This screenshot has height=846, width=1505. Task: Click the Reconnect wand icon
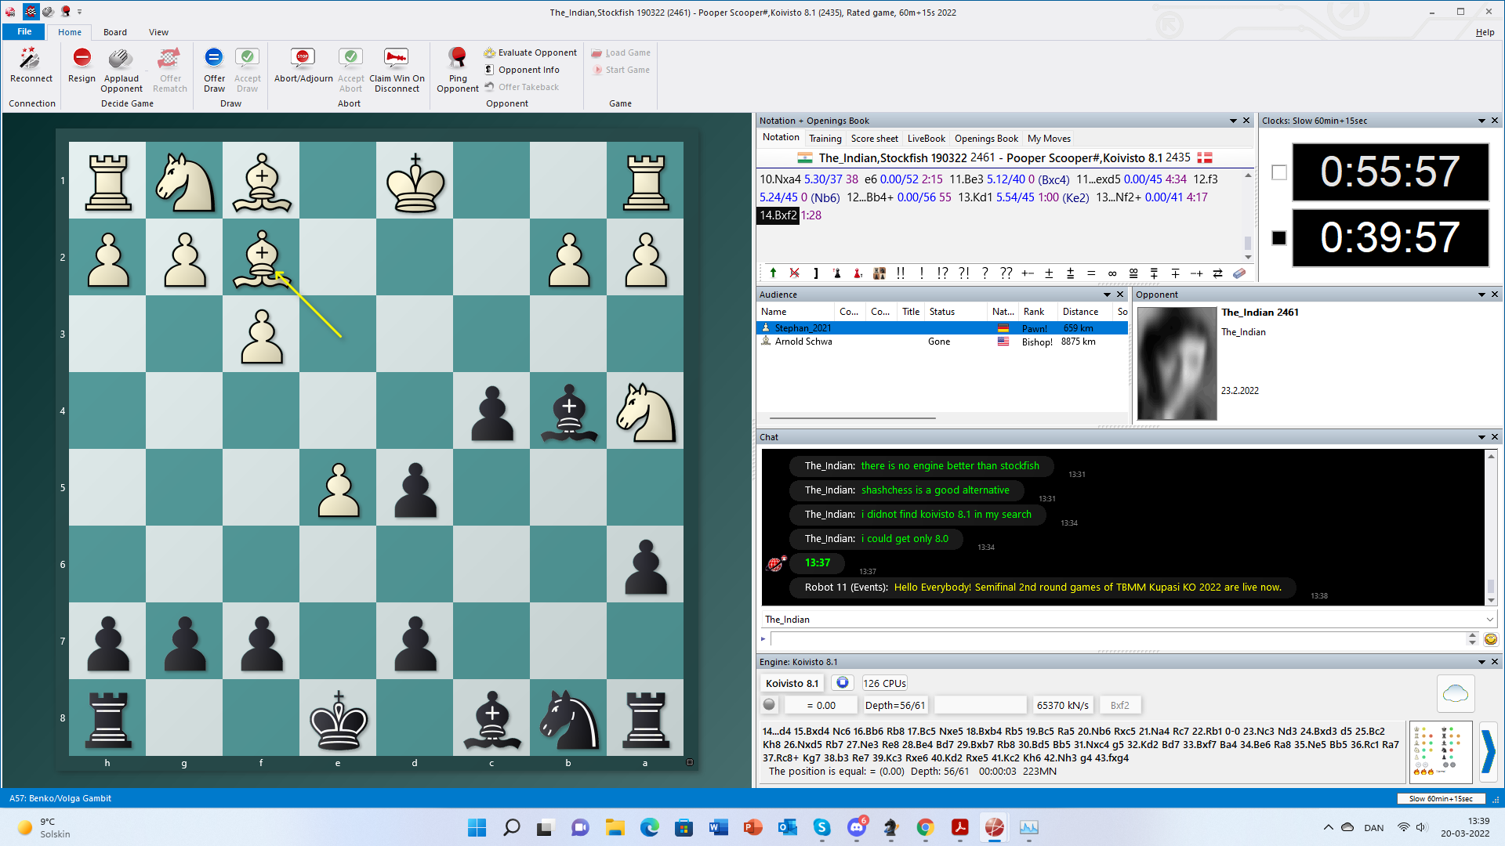[x=31, y=58]
